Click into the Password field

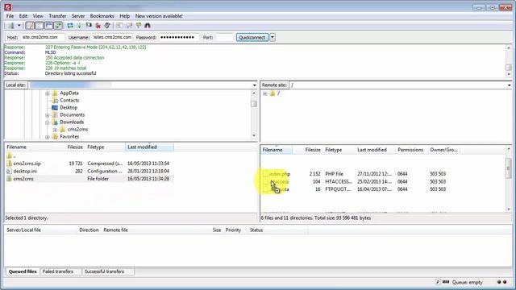179,37
